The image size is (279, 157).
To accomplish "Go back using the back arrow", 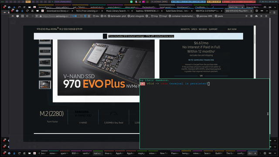I will click(x=27, y=16).
